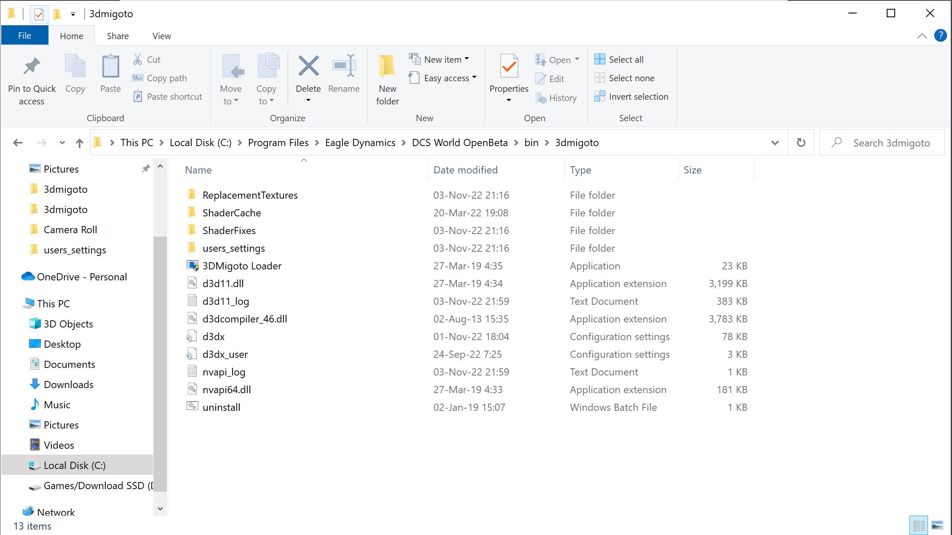This screenshot has height=535, width=952.
Task: Expand the Properties dropdown arrow
Action: 509,100
